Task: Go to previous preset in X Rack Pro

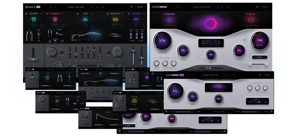Action: pos(93,7)
